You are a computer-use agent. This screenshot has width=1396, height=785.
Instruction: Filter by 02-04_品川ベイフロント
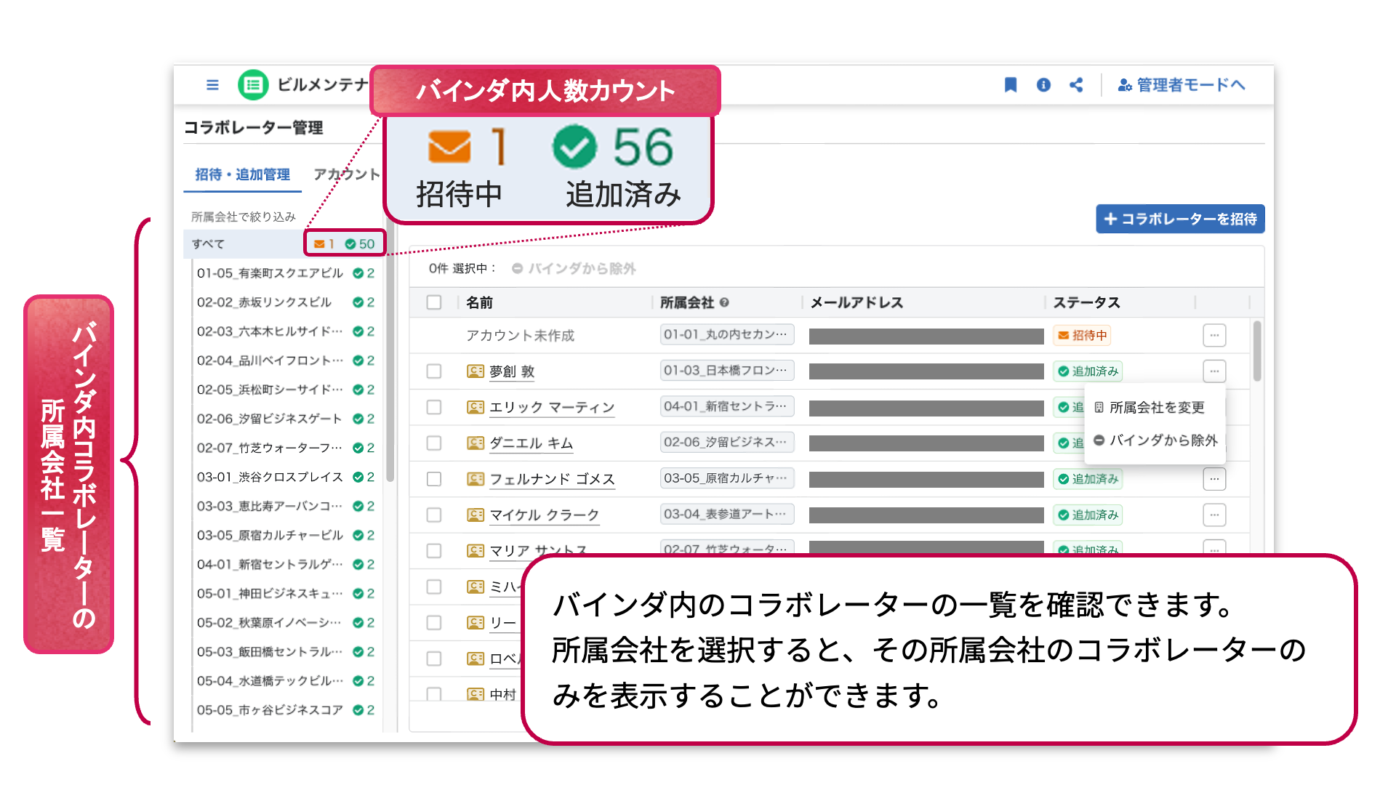pos(286,361)
